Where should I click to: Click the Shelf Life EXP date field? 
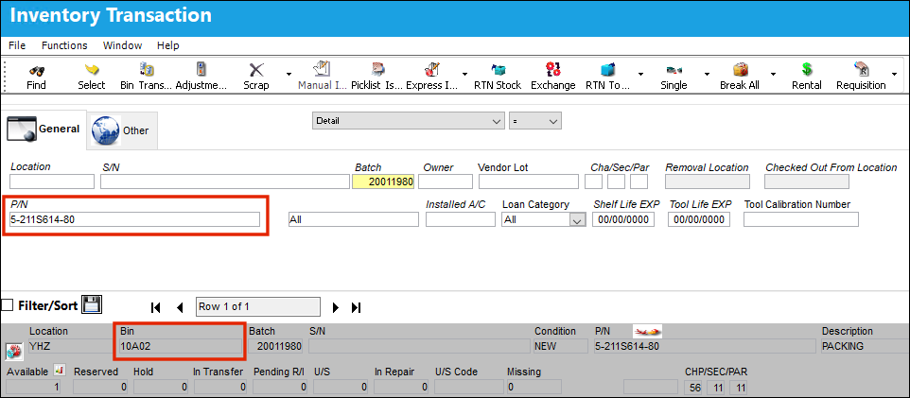tap(624, 219)
